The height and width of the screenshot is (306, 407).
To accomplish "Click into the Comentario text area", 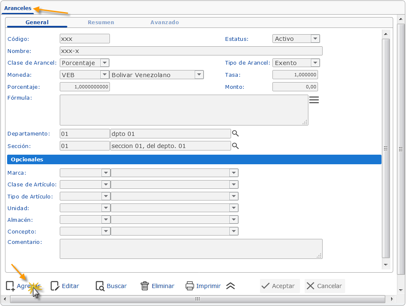I will (x=191, y=249).
